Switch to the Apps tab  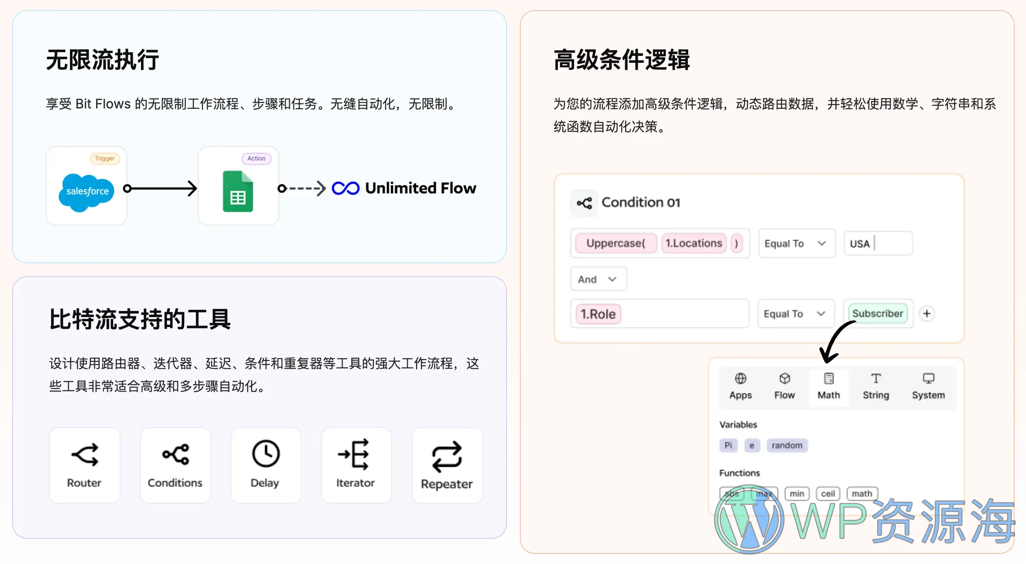click(x=740, y=387)
